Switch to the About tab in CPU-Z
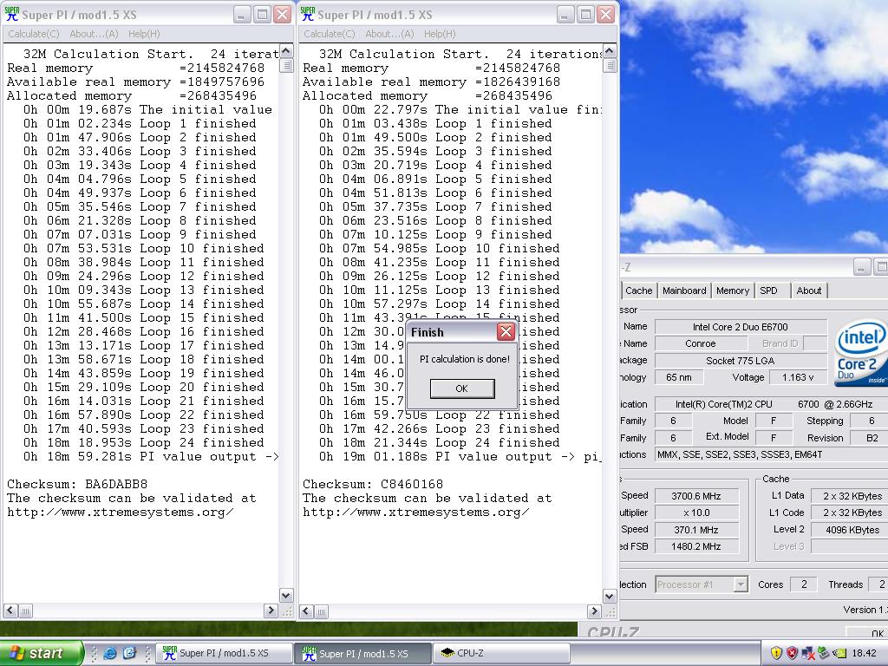This screenshot has width=888, height=666. tap(809, 291)
